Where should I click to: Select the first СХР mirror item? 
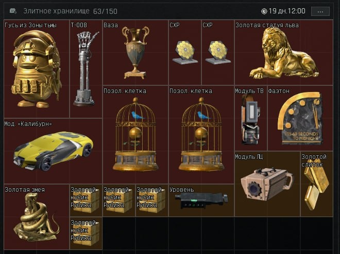[x=185, y=52]
